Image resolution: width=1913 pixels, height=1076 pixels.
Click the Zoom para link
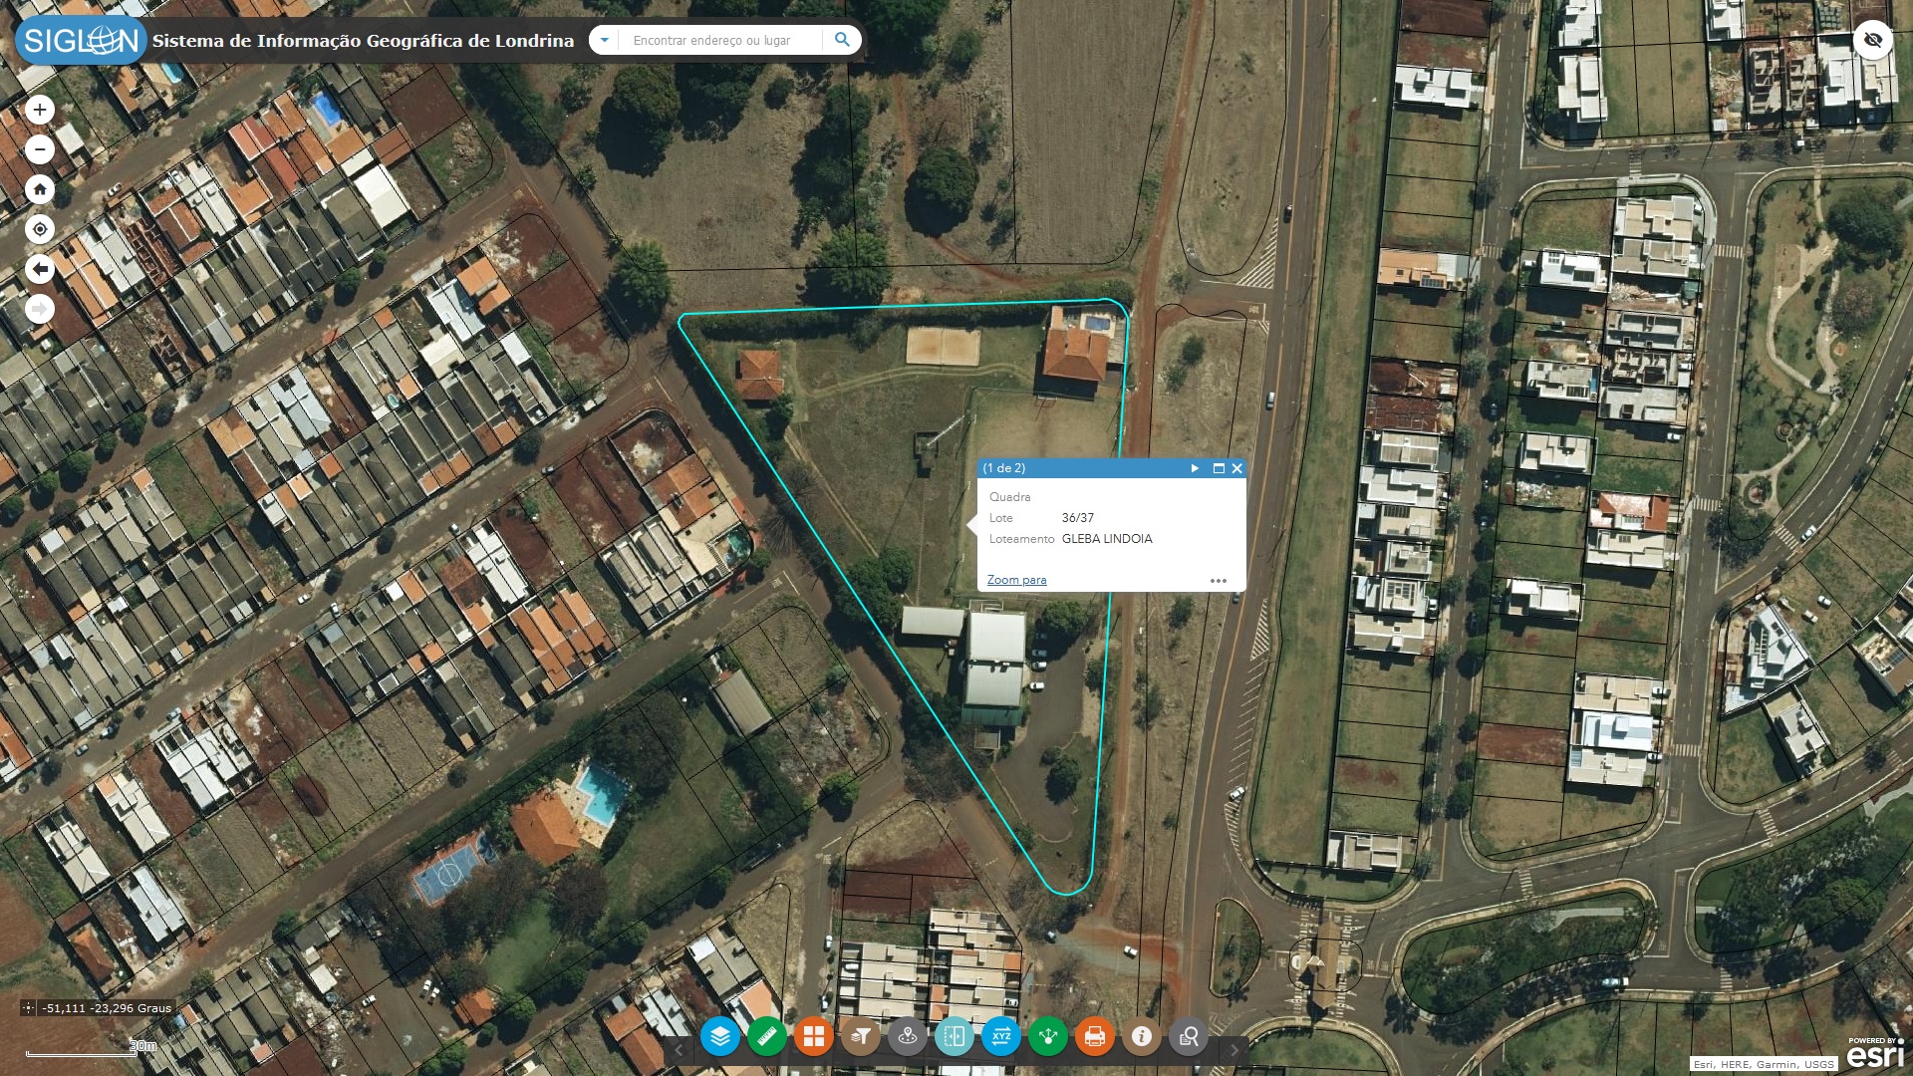[1016, 580]
